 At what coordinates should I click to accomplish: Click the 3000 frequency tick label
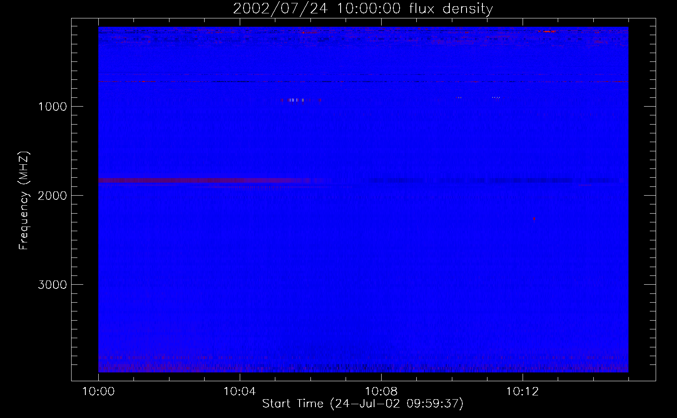pos(52,285)
